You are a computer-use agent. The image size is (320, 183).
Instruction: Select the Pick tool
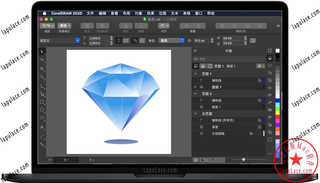pyautogui.click(x=42, y=51)
